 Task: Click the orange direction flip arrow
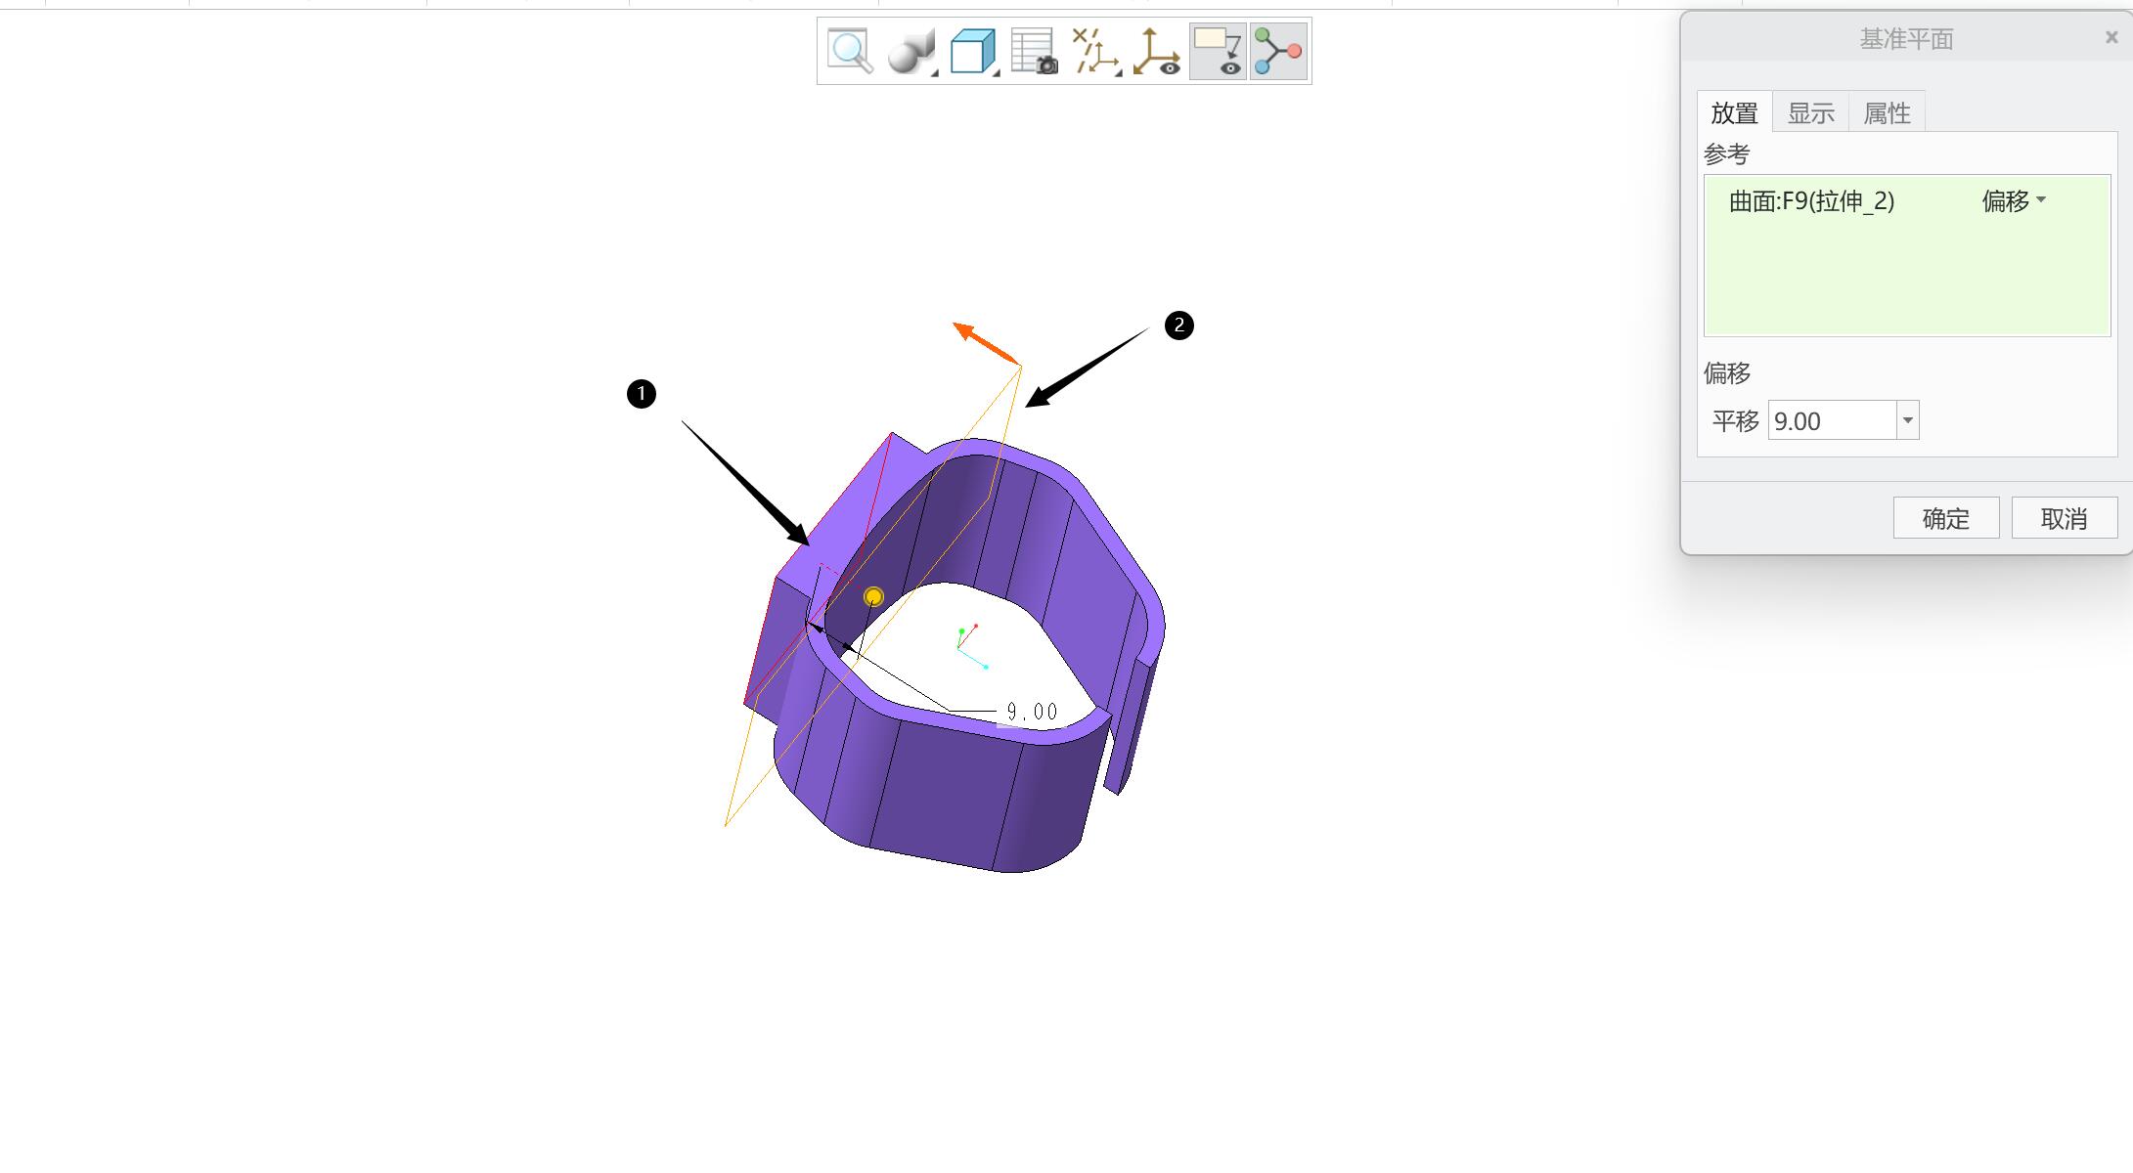[986, 343]
